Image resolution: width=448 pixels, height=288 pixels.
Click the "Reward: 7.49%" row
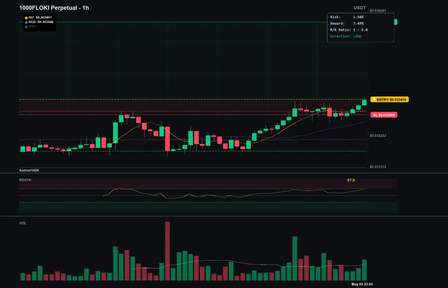coord(347,23)
